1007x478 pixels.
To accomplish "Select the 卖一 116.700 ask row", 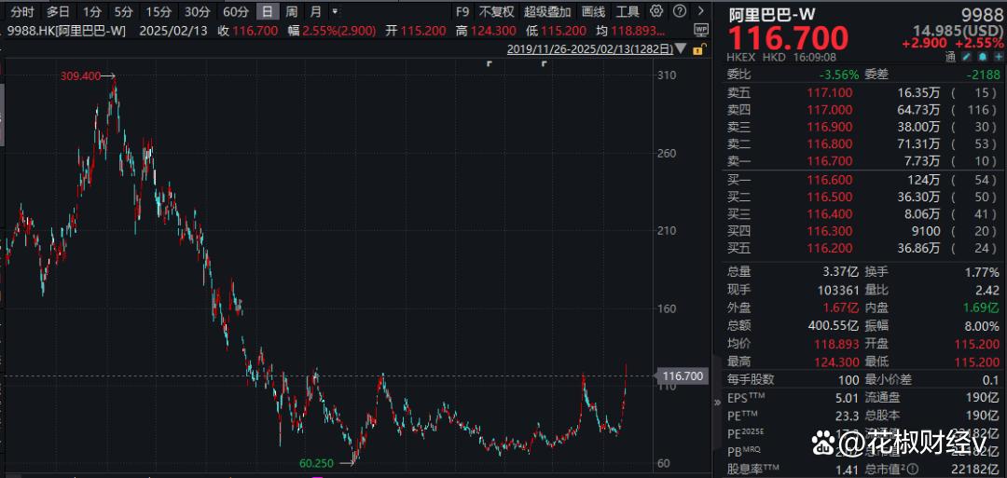I will point(863,161).
